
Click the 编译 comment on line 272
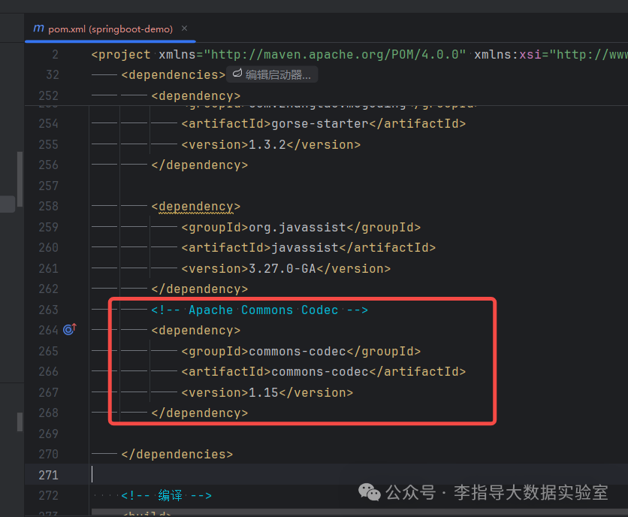pyautogui.click(x=166, y=495)
